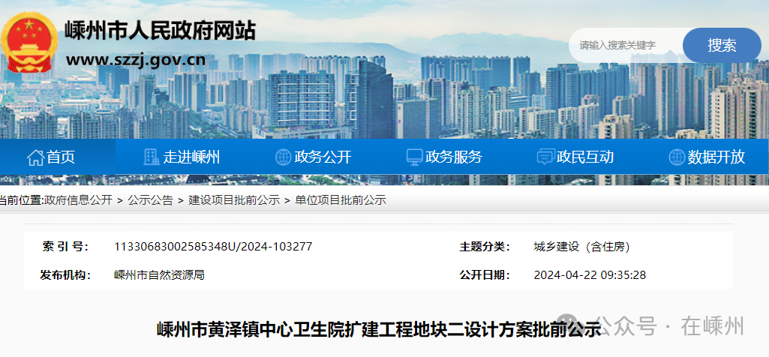769x357 pixels.
Task: Follow the 政府信息公开 breadcrumb link
Action: [x=79, y=200]
